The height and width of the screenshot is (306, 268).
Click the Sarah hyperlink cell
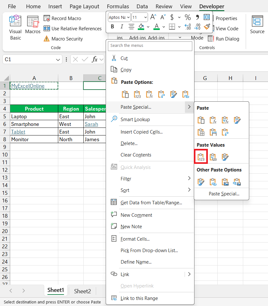[91, 124]
